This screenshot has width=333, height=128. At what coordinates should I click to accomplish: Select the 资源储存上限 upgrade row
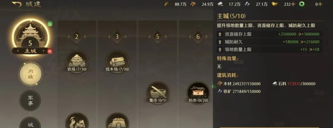click(x=269, y=34)
